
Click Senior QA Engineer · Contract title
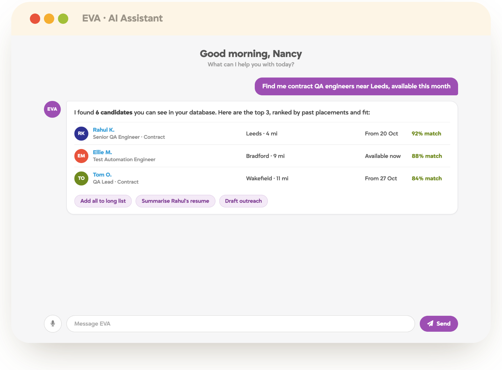pos(129,137)
